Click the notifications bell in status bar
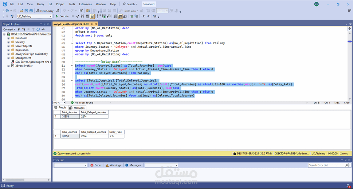 [x=348, y=186]
